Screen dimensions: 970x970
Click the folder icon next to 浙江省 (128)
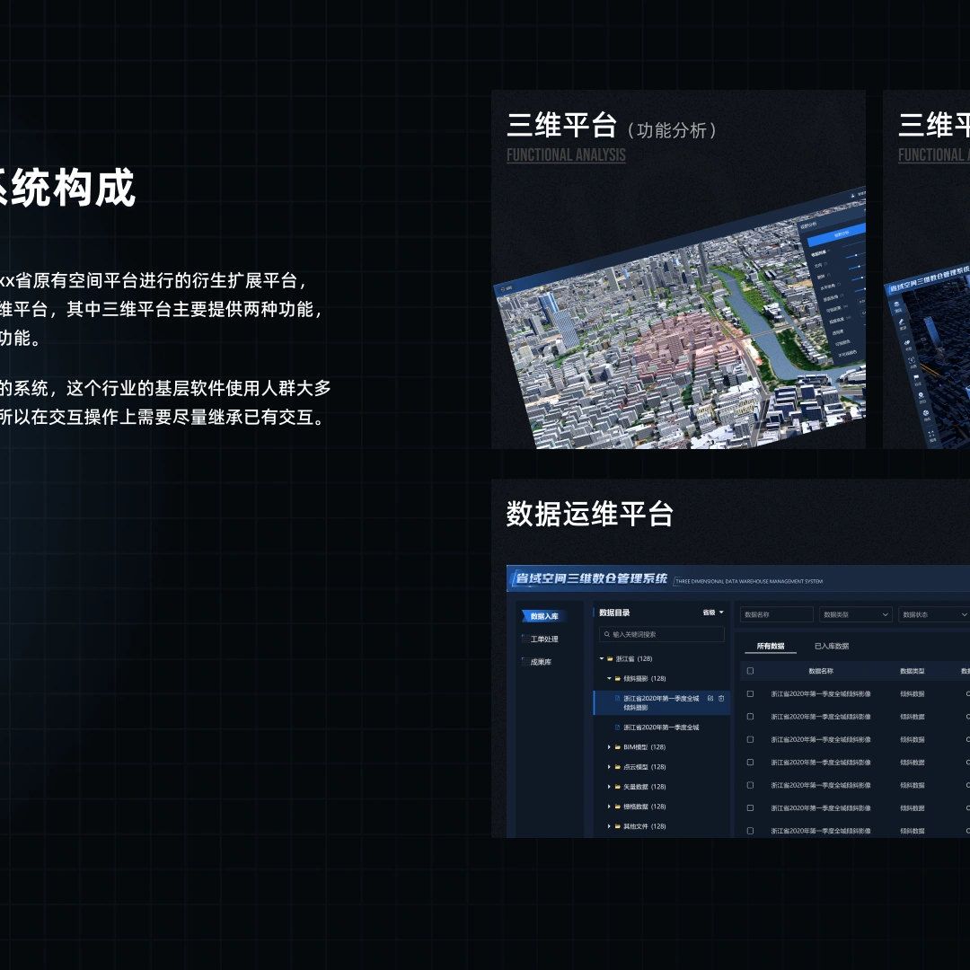click(x=610, y=659)
